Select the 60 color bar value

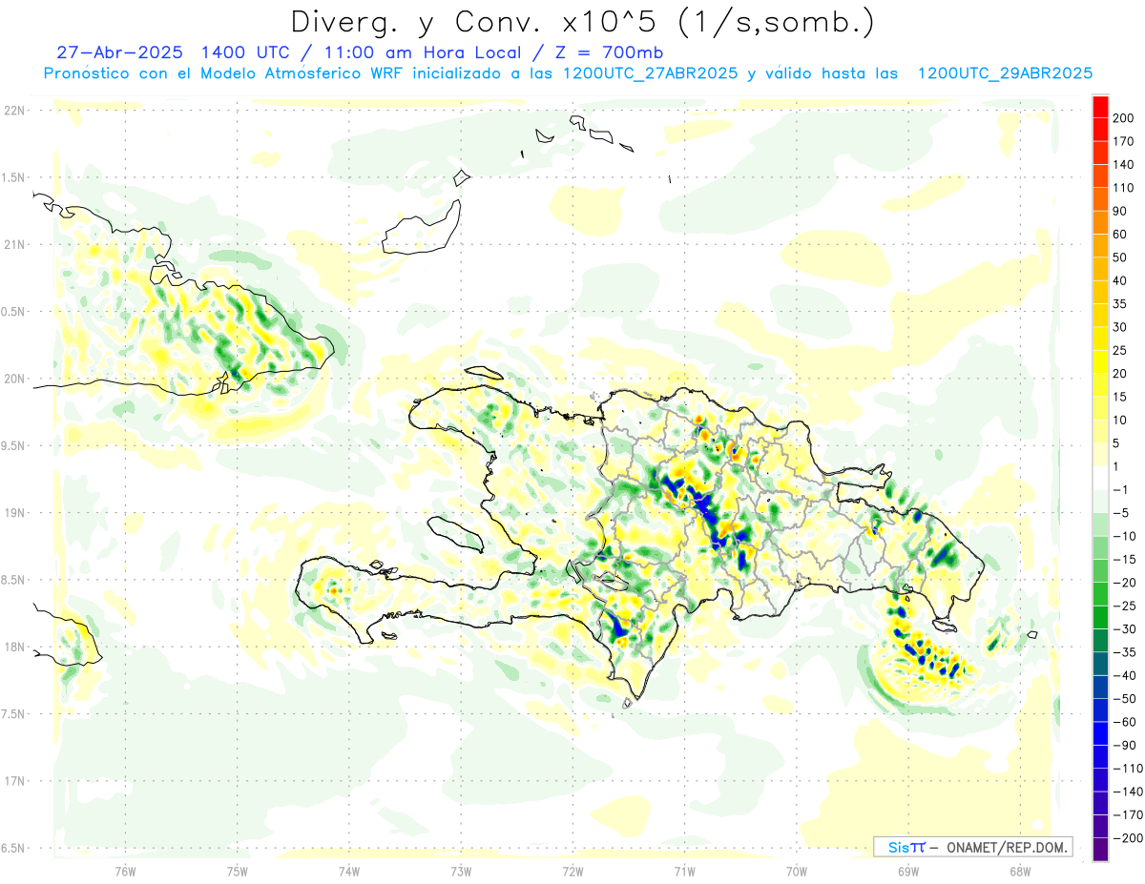coord(1121,235)
